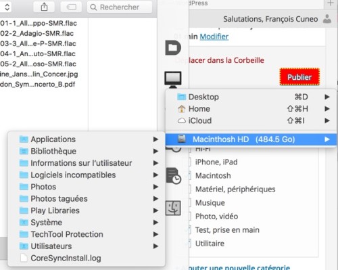Expand the Utilisateurs submenu arrow

155,246
